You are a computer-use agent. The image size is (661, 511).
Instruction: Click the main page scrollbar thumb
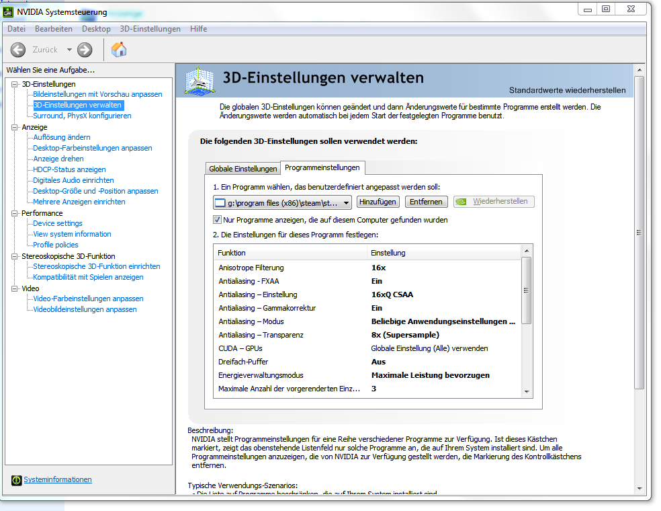[x=639, y=233]
